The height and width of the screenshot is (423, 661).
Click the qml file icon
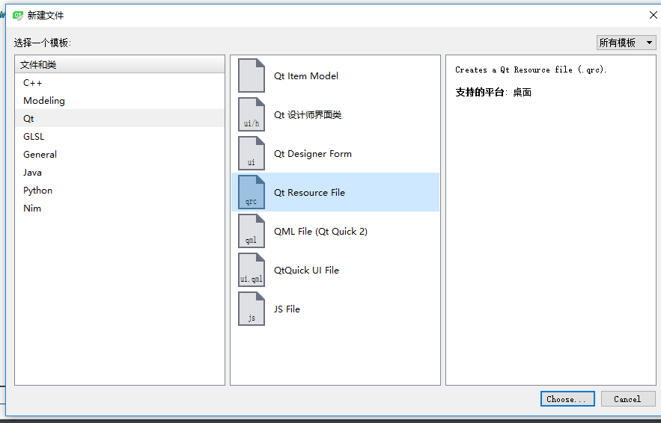pos(252,231)
